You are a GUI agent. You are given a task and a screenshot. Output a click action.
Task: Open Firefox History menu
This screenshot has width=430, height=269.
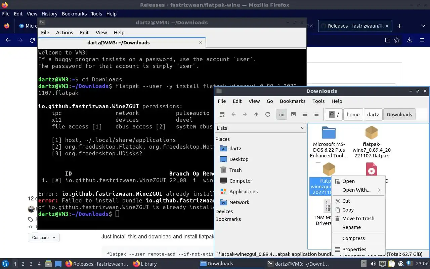(x=49, y=14)
